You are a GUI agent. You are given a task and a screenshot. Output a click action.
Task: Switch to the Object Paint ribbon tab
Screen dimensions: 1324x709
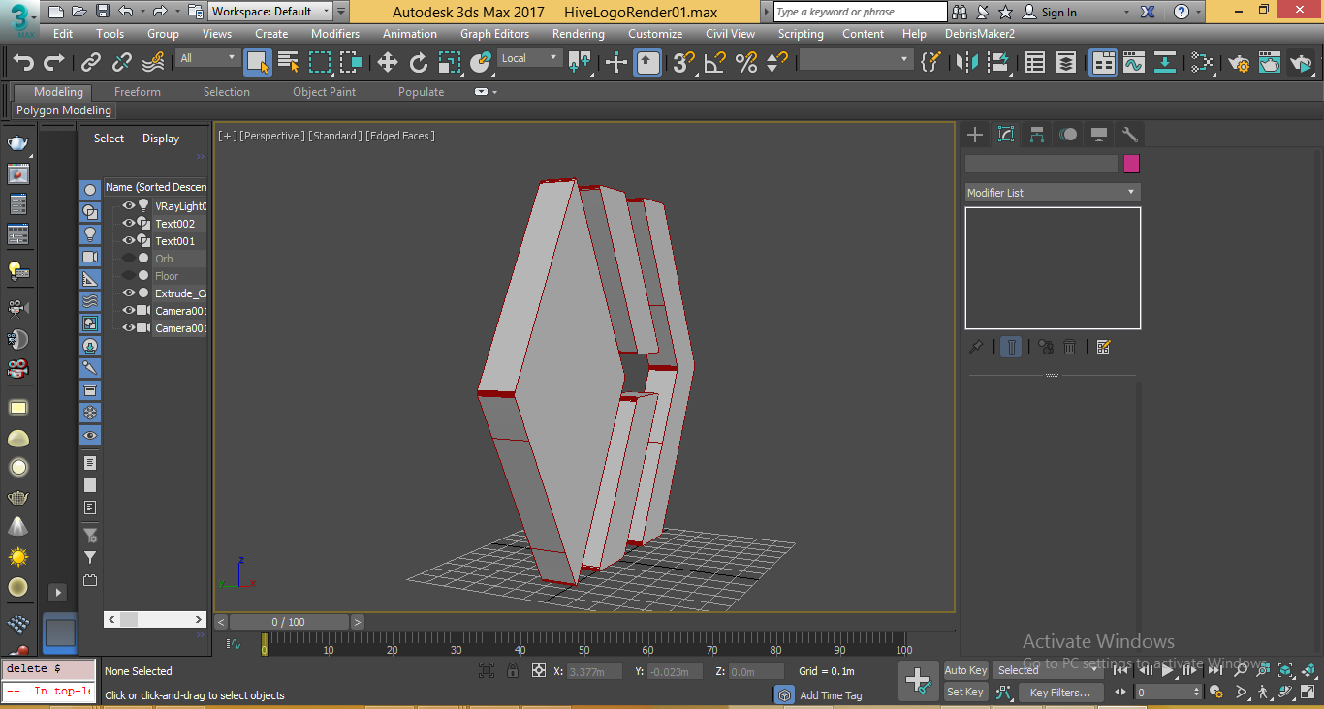pos(325,92)
